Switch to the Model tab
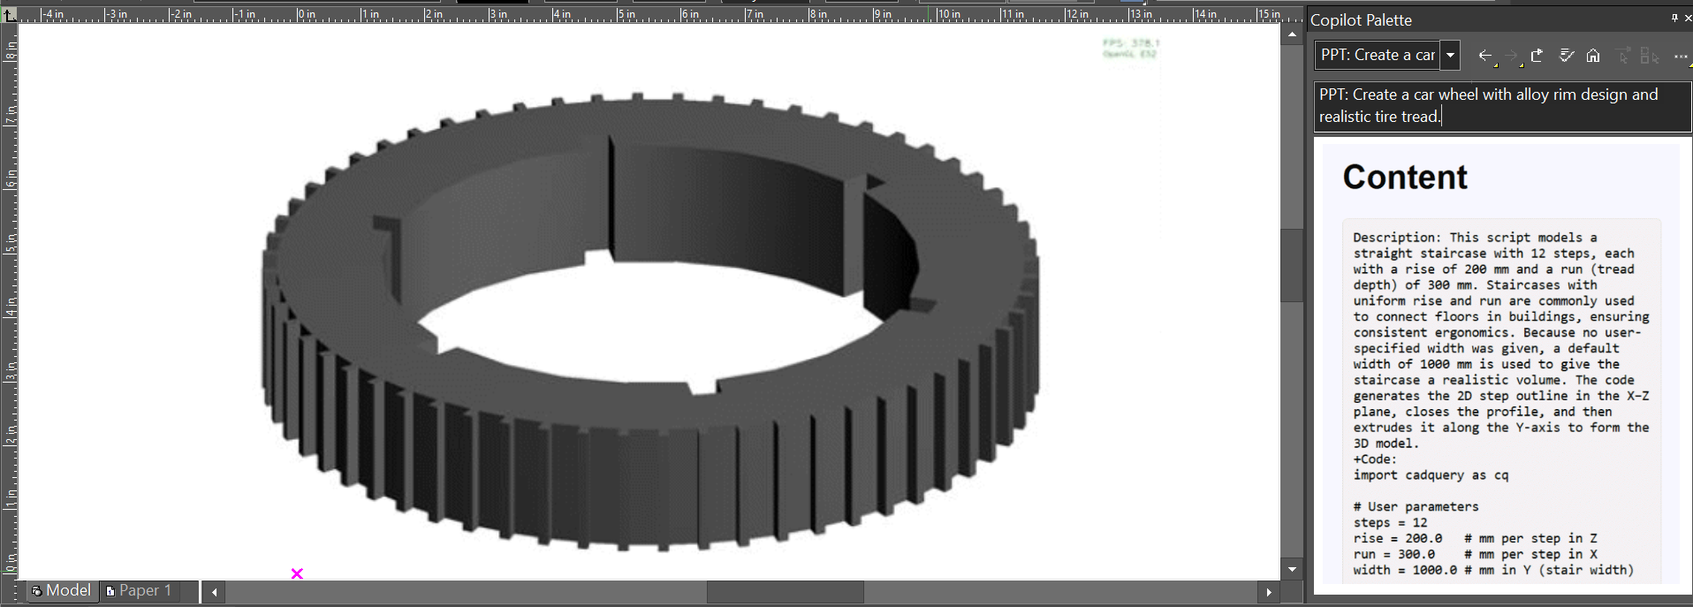This screenshot has width=1693, height=607. (x=60, y=590)
